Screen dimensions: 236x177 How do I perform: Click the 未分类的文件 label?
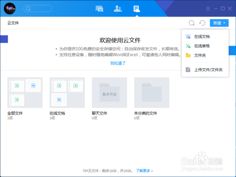[x=145, y=113]
